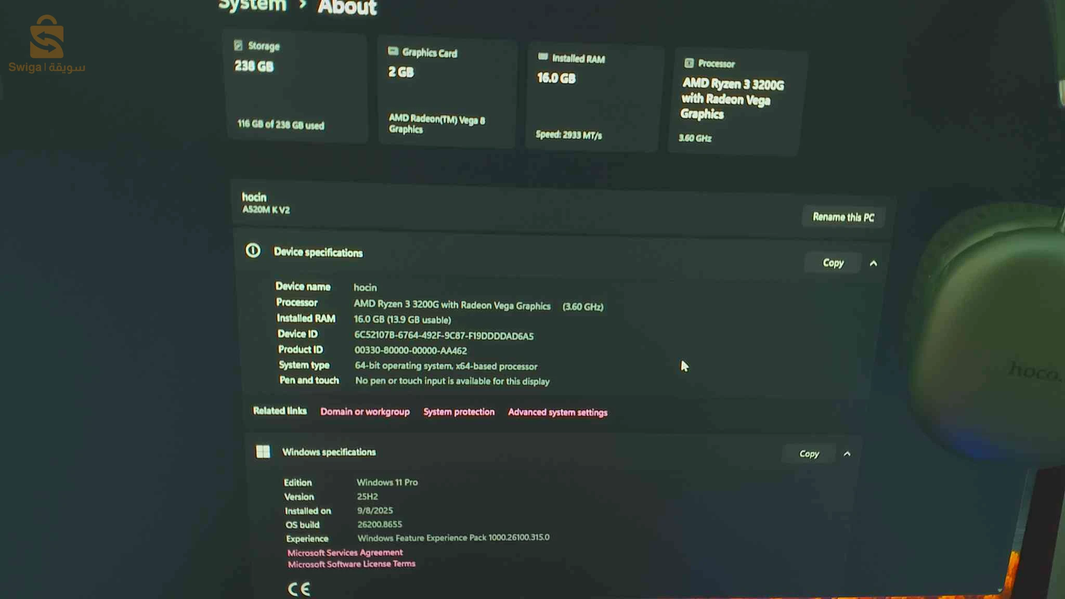Screen dimensions: 1065x599
Task: Copy the device specifications
Action: [833, 263]
